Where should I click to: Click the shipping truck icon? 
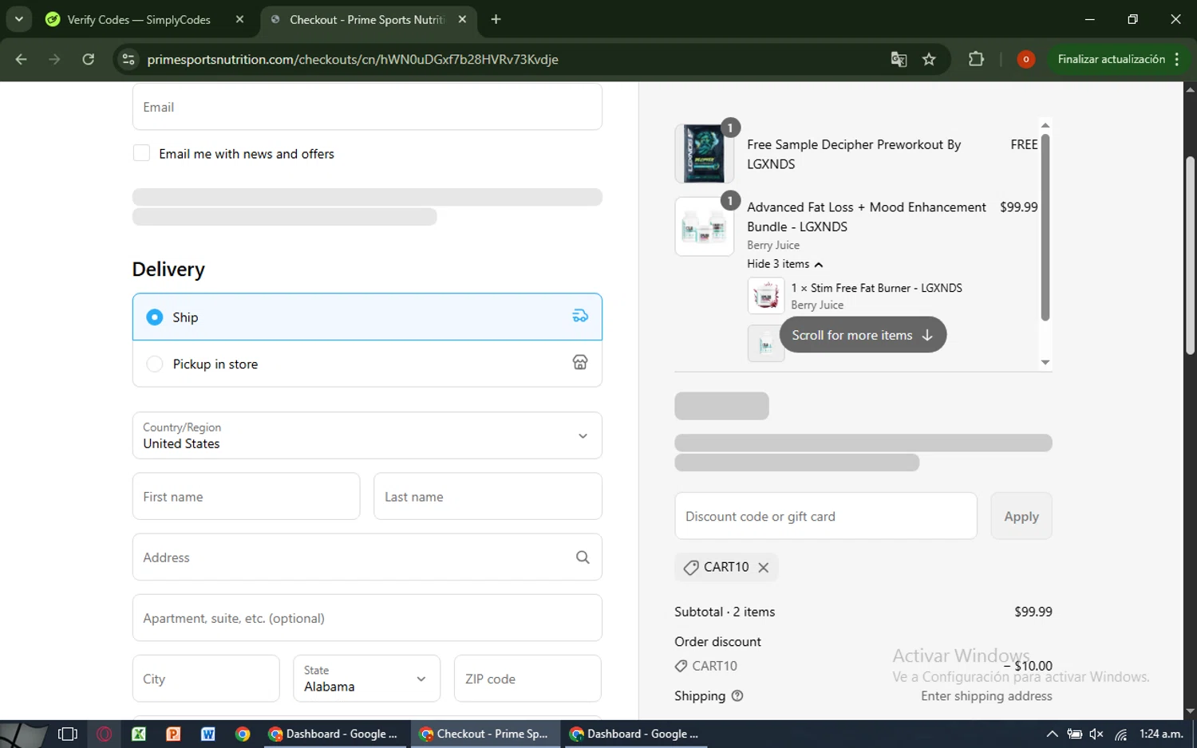[580, 317]
